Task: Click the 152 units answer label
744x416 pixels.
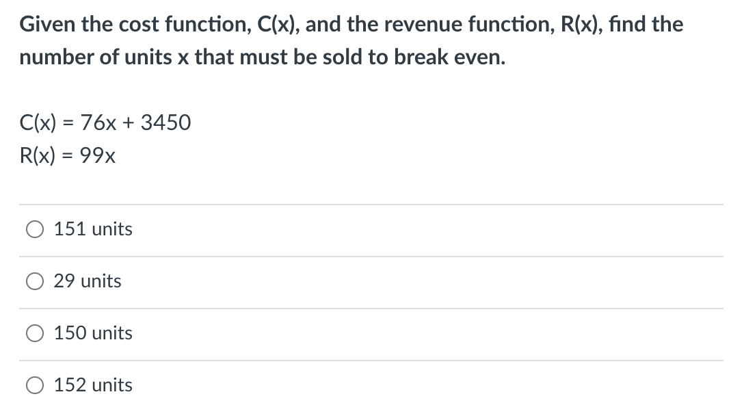Action: (92, 385)
